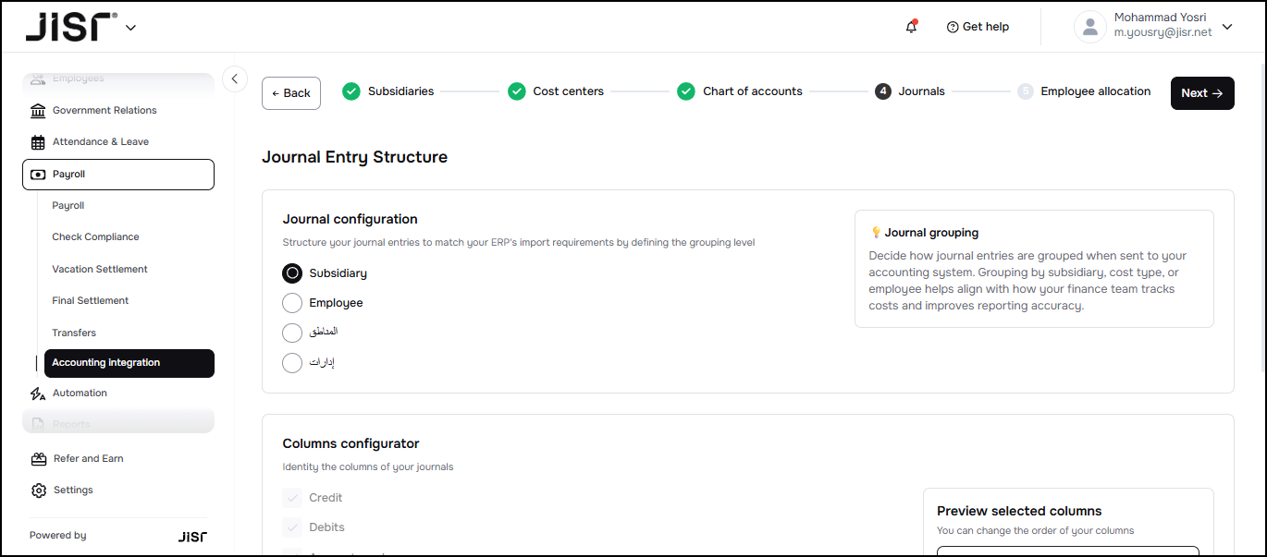Select the Subsidiary radio option
The width and height of the screenshot is (1267, 557).
coord(292,273)
